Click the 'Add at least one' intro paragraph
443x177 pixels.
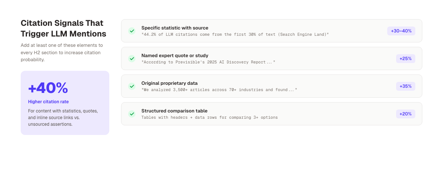tap(62, 52)
